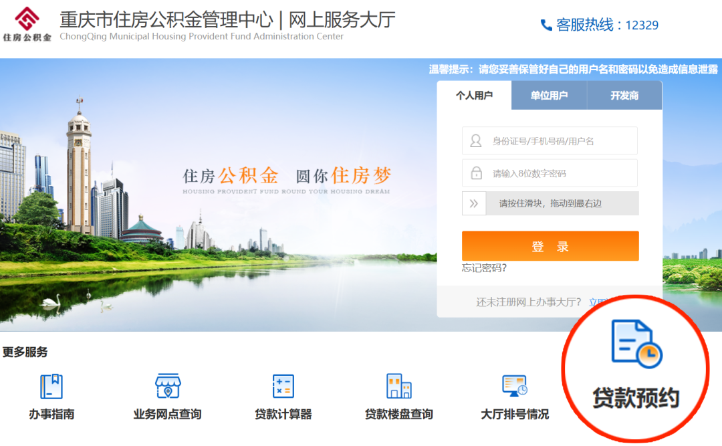This screenshot has width=722, height=446.
Task: Switch to the 单位用户 tab
Action: click(550, 95)
